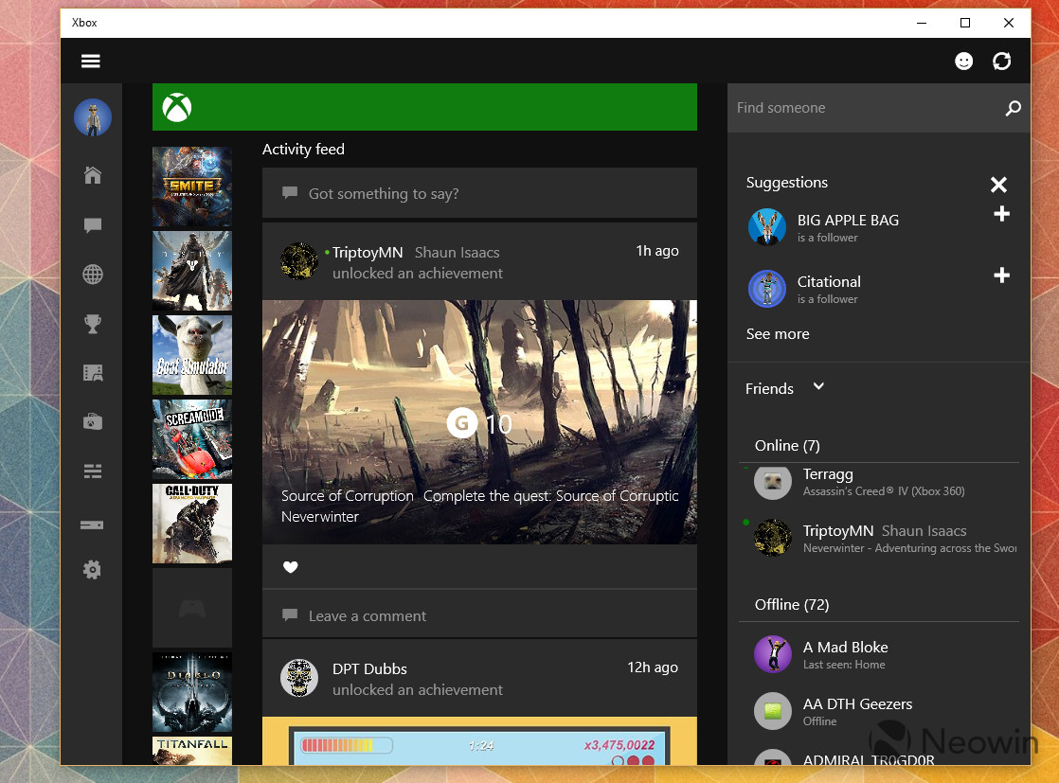Open Settings gear in the sidebar
The width and height of the screenshot is (1059, 783).
[x=92, y=570]
